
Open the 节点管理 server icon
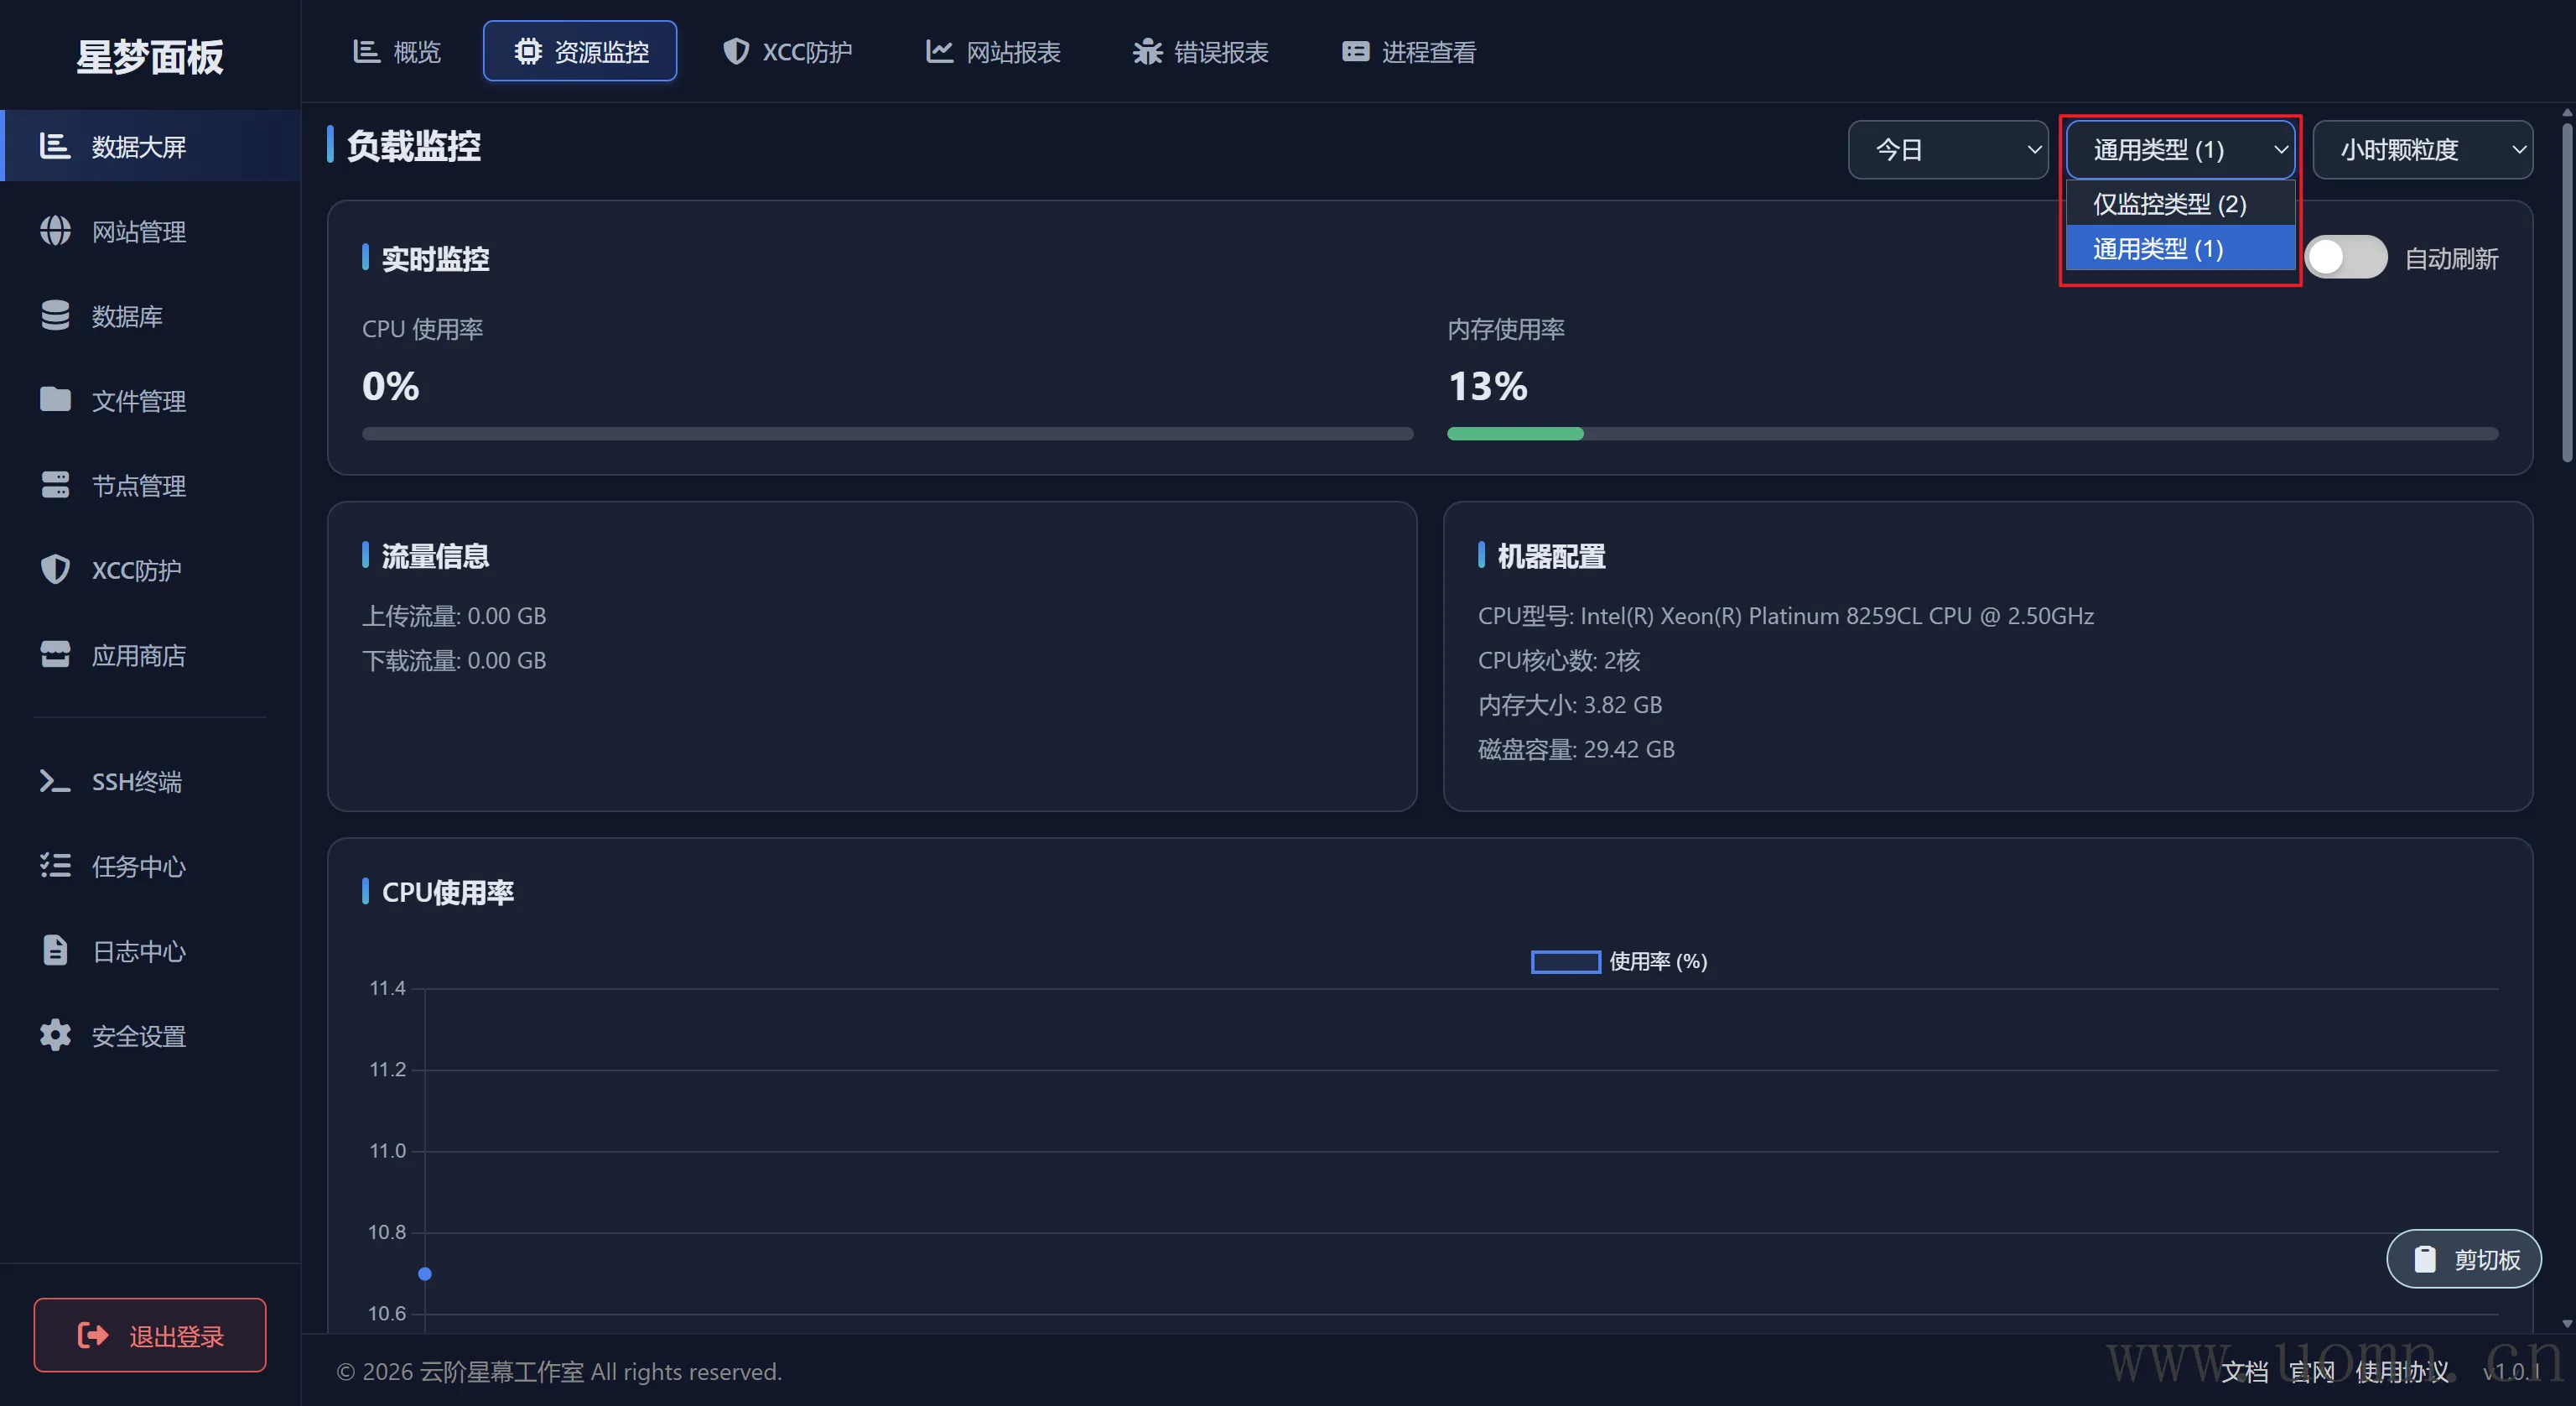point(55,484)
